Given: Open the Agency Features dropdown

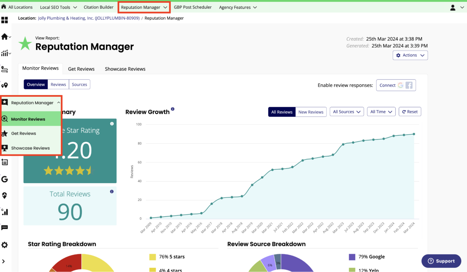Looking at the screenshot, I should (238, 7).
